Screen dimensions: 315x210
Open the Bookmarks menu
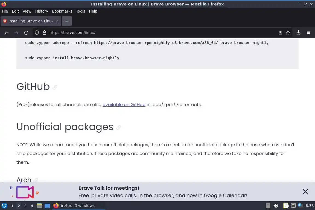pos(62,11)
